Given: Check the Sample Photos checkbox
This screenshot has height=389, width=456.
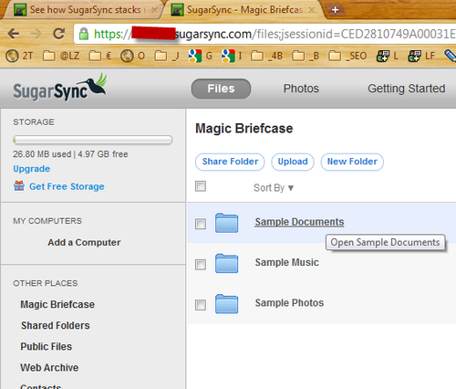Looking at the screenshot, I should 201,305.
